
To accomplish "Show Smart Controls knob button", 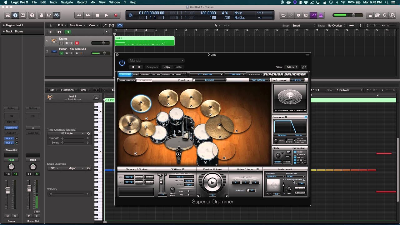I will [41, 15].
